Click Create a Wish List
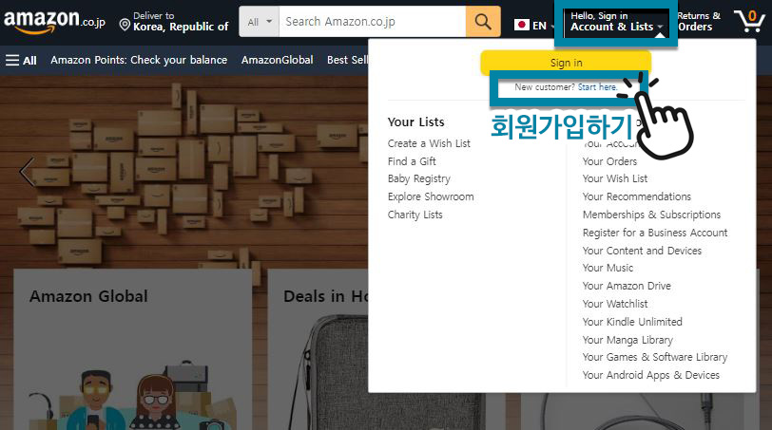Screen dimensions: 772x430 pos(429,143)
